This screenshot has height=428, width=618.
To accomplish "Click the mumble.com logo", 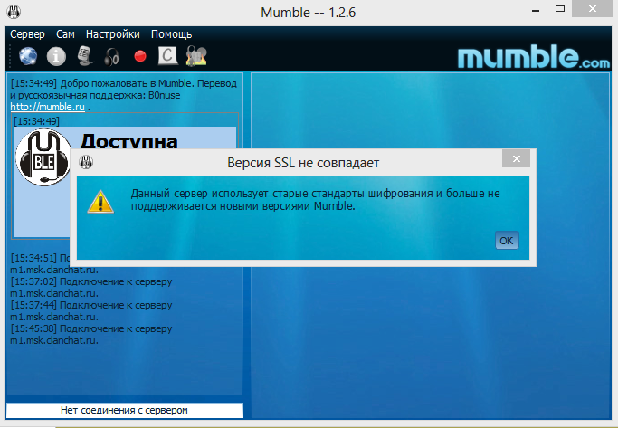I will [x=534, y=57].
